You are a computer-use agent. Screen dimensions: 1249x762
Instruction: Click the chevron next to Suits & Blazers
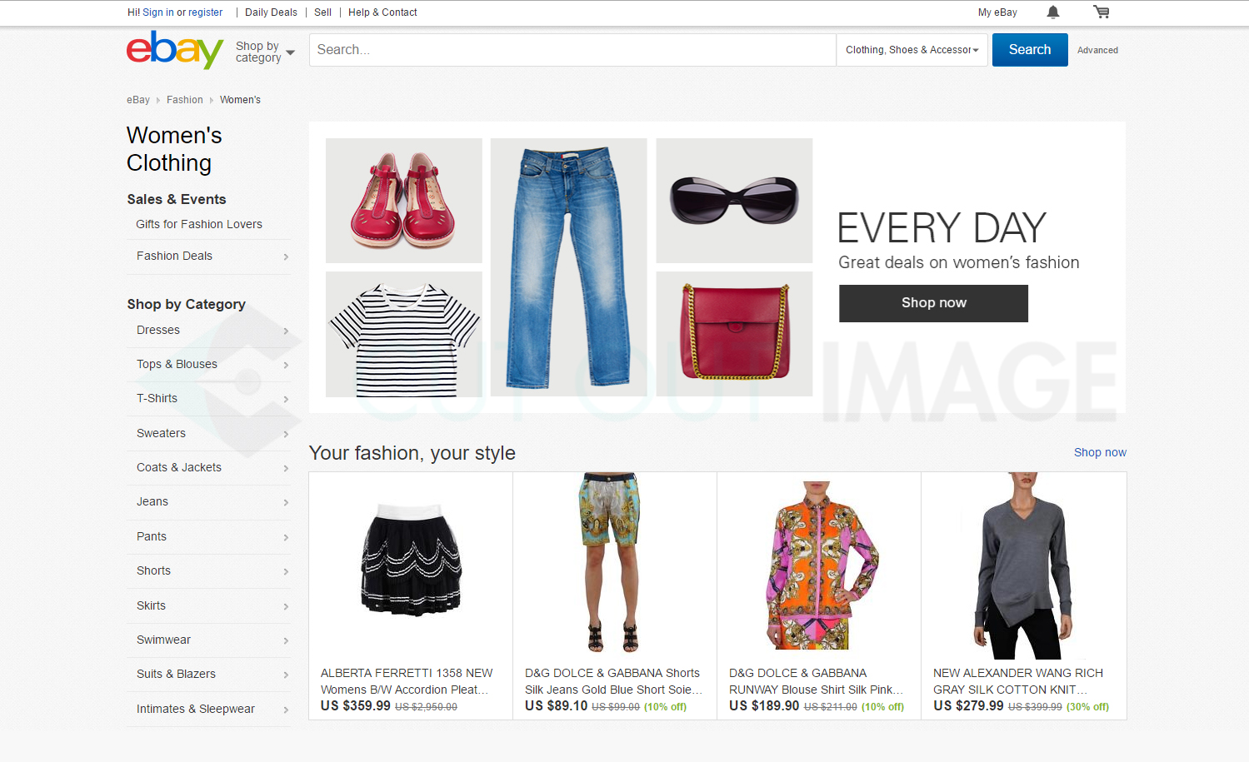(x=286, y=675)
